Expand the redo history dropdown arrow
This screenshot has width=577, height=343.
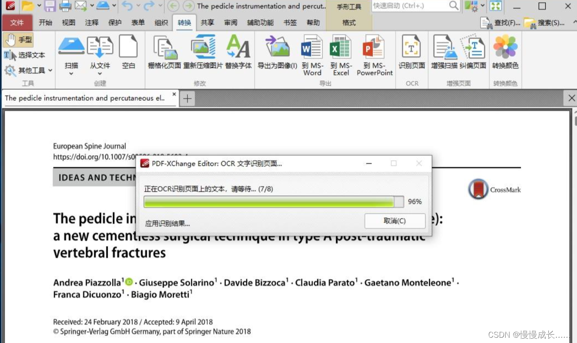pos(160,6)
